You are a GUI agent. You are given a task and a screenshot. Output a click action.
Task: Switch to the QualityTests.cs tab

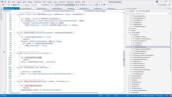[84, 8]
